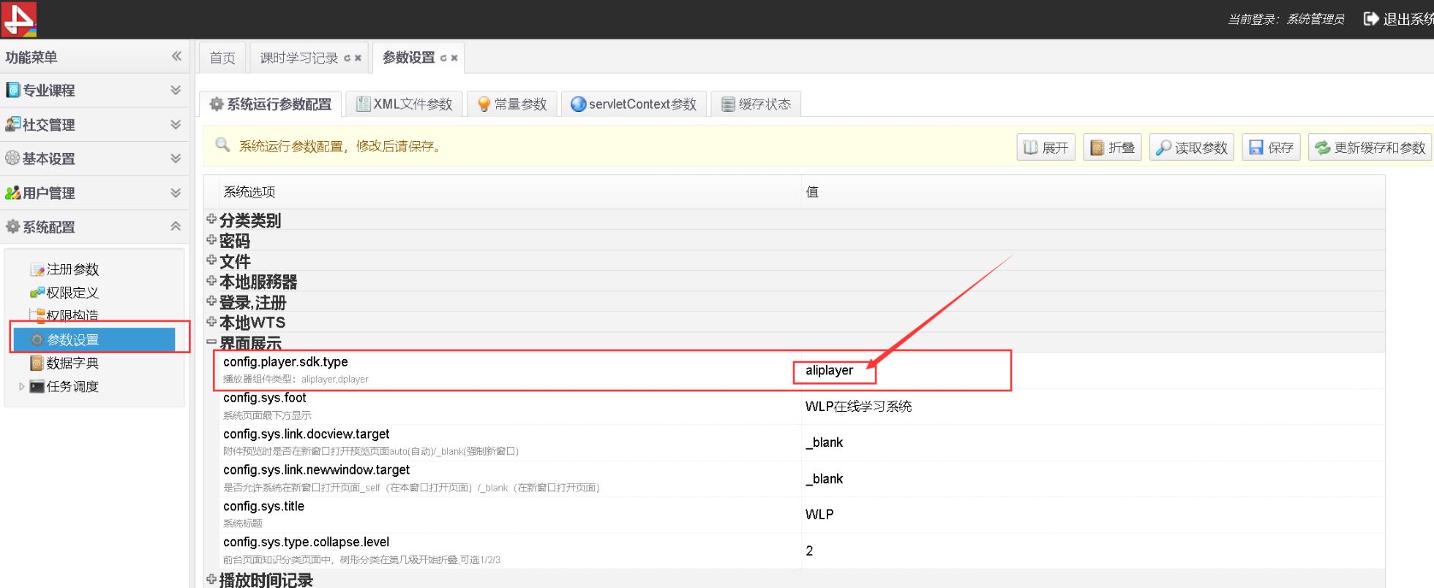Select the 系统运行参数配置 tab
The image size is (1434, 588).
271,104
